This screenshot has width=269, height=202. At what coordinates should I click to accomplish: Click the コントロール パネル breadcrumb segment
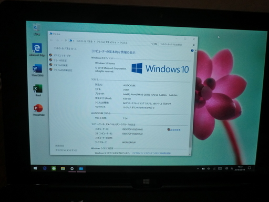pyautogui.click(x=84, y=41)
